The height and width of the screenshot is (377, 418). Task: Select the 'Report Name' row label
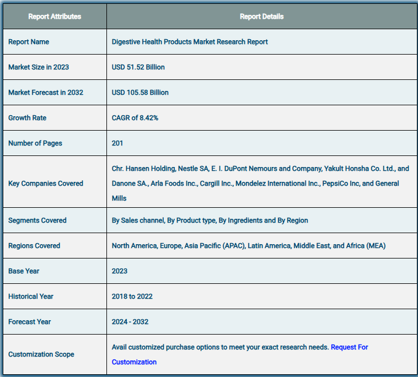point(29,42)
